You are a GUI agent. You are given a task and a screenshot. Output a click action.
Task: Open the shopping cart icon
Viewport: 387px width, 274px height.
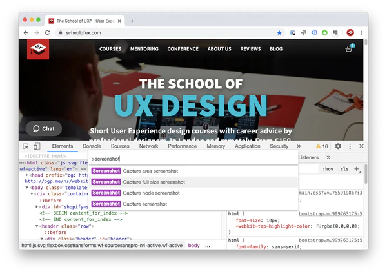350,49
